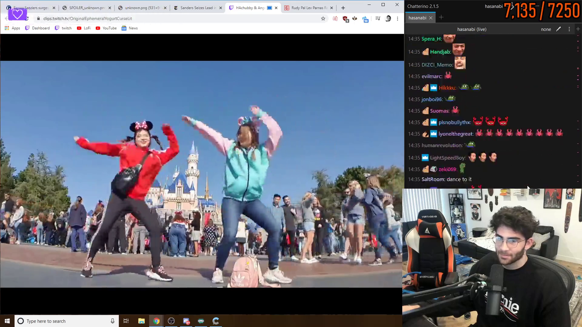
Task: Open the Windows Start menu
Action: (7, 321)
